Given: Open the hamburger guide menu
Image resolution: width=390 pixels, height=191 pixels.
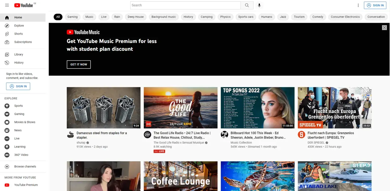Looking at the screenshot, I should tap(7, 5).
